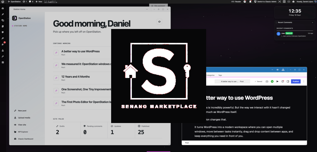View pending updates in the admin bar

click(x=25, y=2)
